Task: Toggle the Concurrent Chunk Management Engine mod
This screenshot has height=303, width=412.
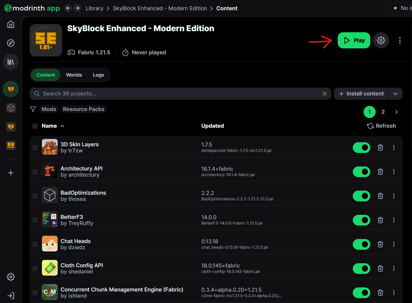Action: coord(361,293)
